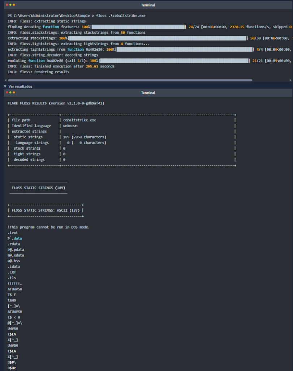Click the 'extracted strings' table label
The height and width of the screenshot is (371, 293).
29,132
